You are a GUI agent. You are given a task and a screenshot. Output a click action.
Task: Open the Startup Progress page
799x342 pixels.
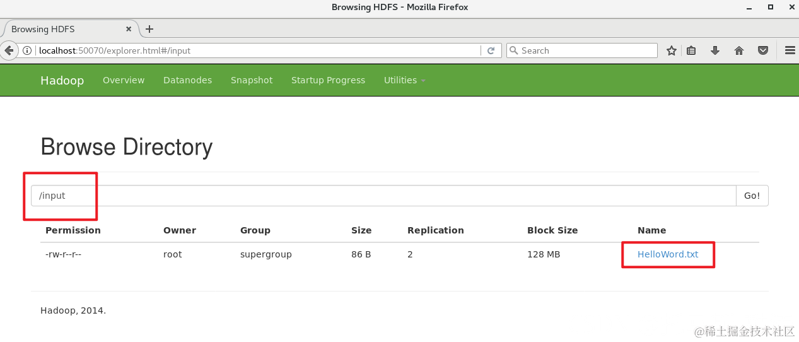point(328,80)
